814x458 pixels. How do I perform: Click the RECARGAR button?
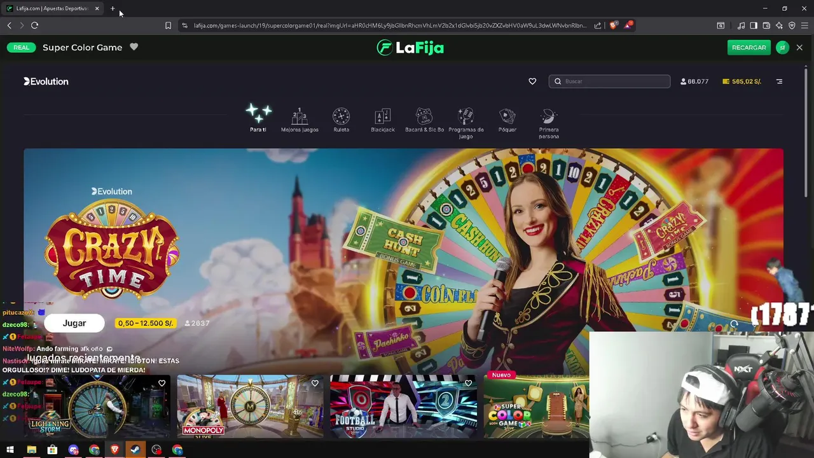748,48
